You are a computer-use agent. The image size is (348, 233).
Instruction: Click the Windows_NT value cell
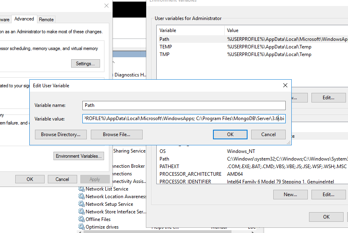click(241, 151)
